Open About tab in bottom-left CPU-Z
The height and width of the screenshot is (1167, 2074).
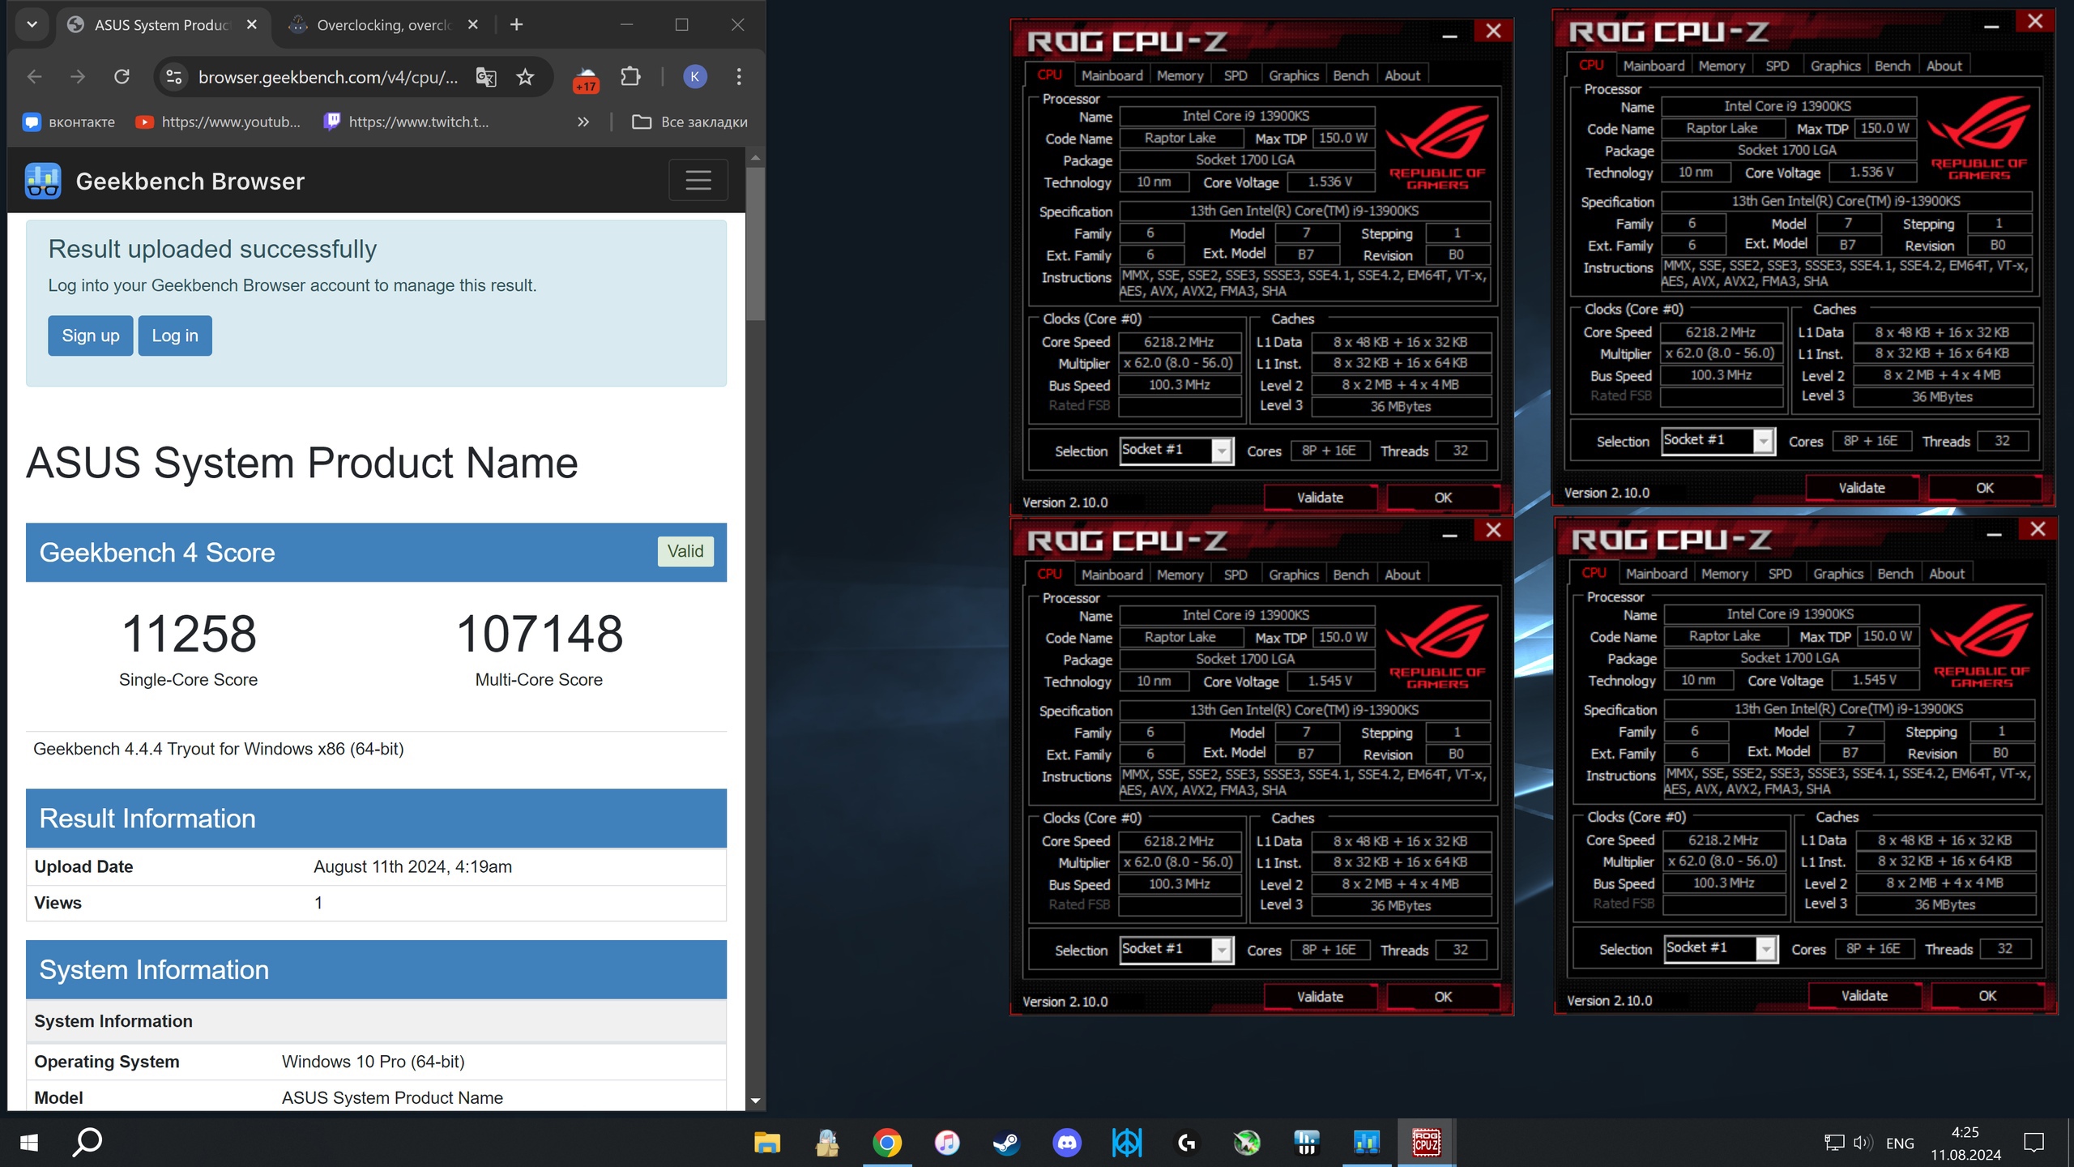click(x=1402, y=575)
